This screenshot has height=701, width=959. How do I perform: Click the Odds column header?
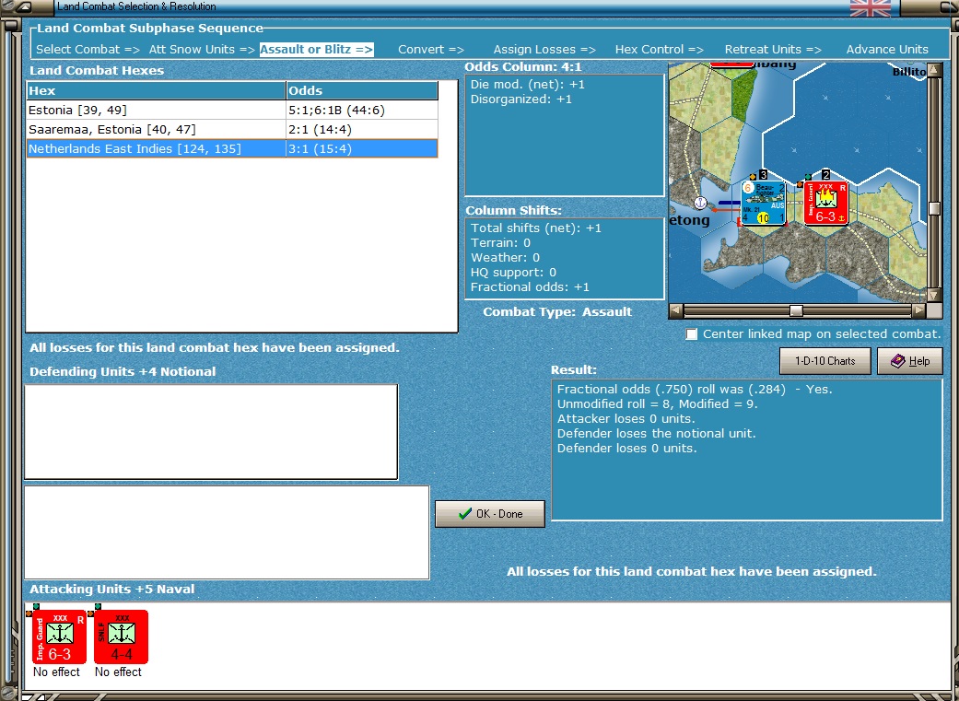pyautogui.click(x=362, y=90)
